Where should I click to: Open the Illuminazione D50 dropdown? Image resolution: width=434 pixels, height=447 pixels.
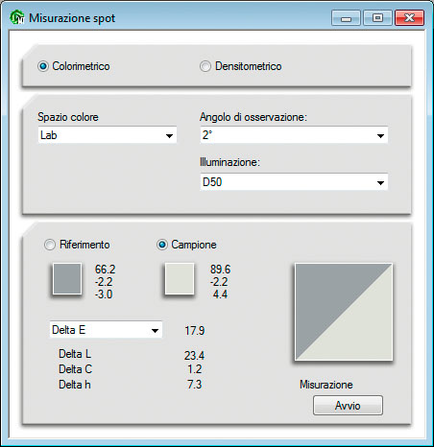(x=294, y=182)
